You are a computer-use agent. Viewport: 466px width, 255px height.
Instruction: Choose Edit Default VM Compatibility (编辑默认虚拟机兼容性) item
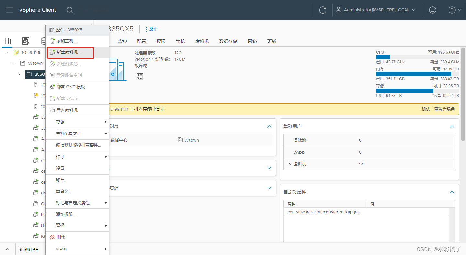[77, 145]
